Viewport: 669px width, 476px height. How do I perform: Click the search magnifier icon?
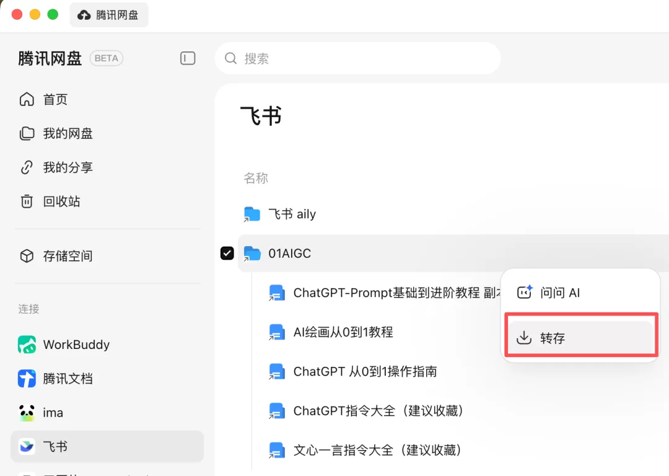coord(231,58)
